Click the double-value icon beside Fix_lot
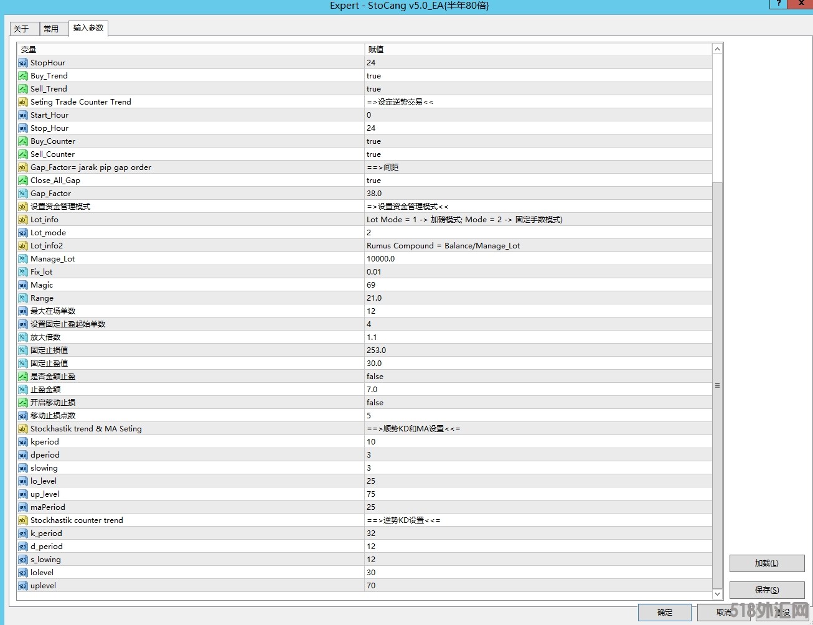 pyautogui.click(x=23, y=272)
